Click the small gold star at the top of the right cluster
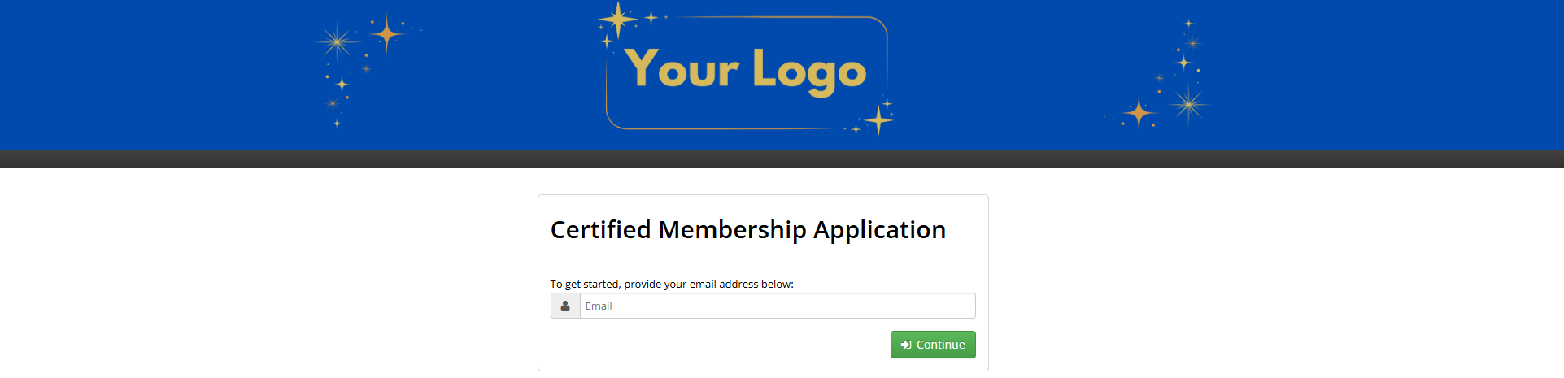The image size is (1564, 378). (1188, 24)
